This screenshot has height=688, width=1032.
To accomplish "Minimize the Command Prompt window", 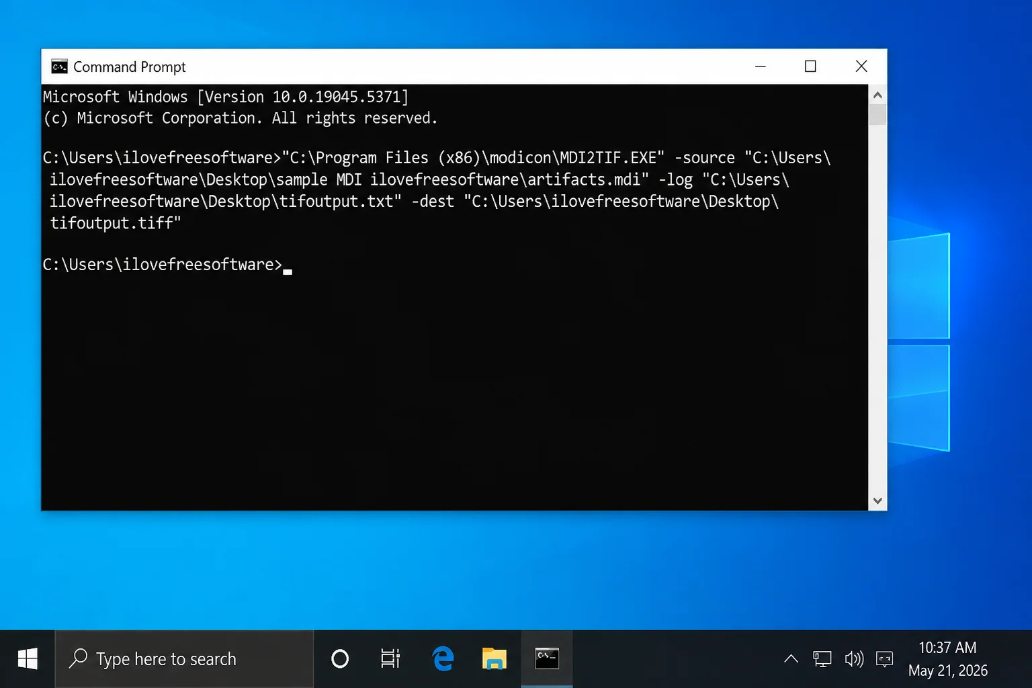I will (761, 67).
